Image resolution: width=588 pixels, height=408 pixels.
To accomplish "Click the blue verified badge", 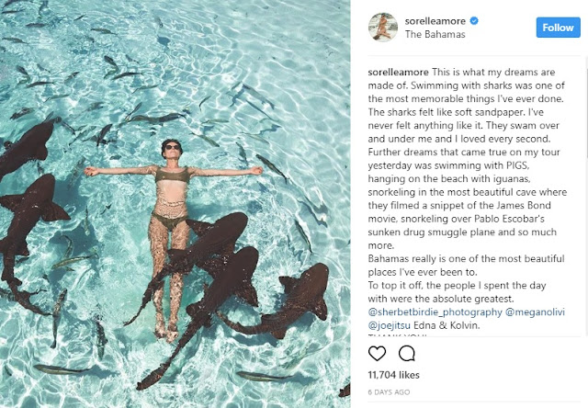I will click(x=474, y=21).
